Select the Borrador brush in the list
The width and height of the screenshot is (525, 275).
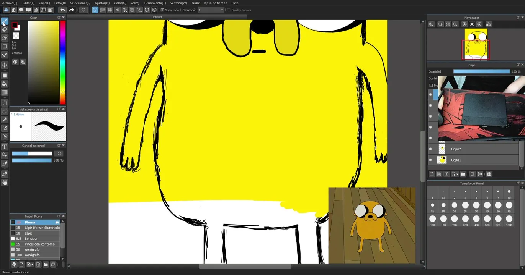pos(35,239)
